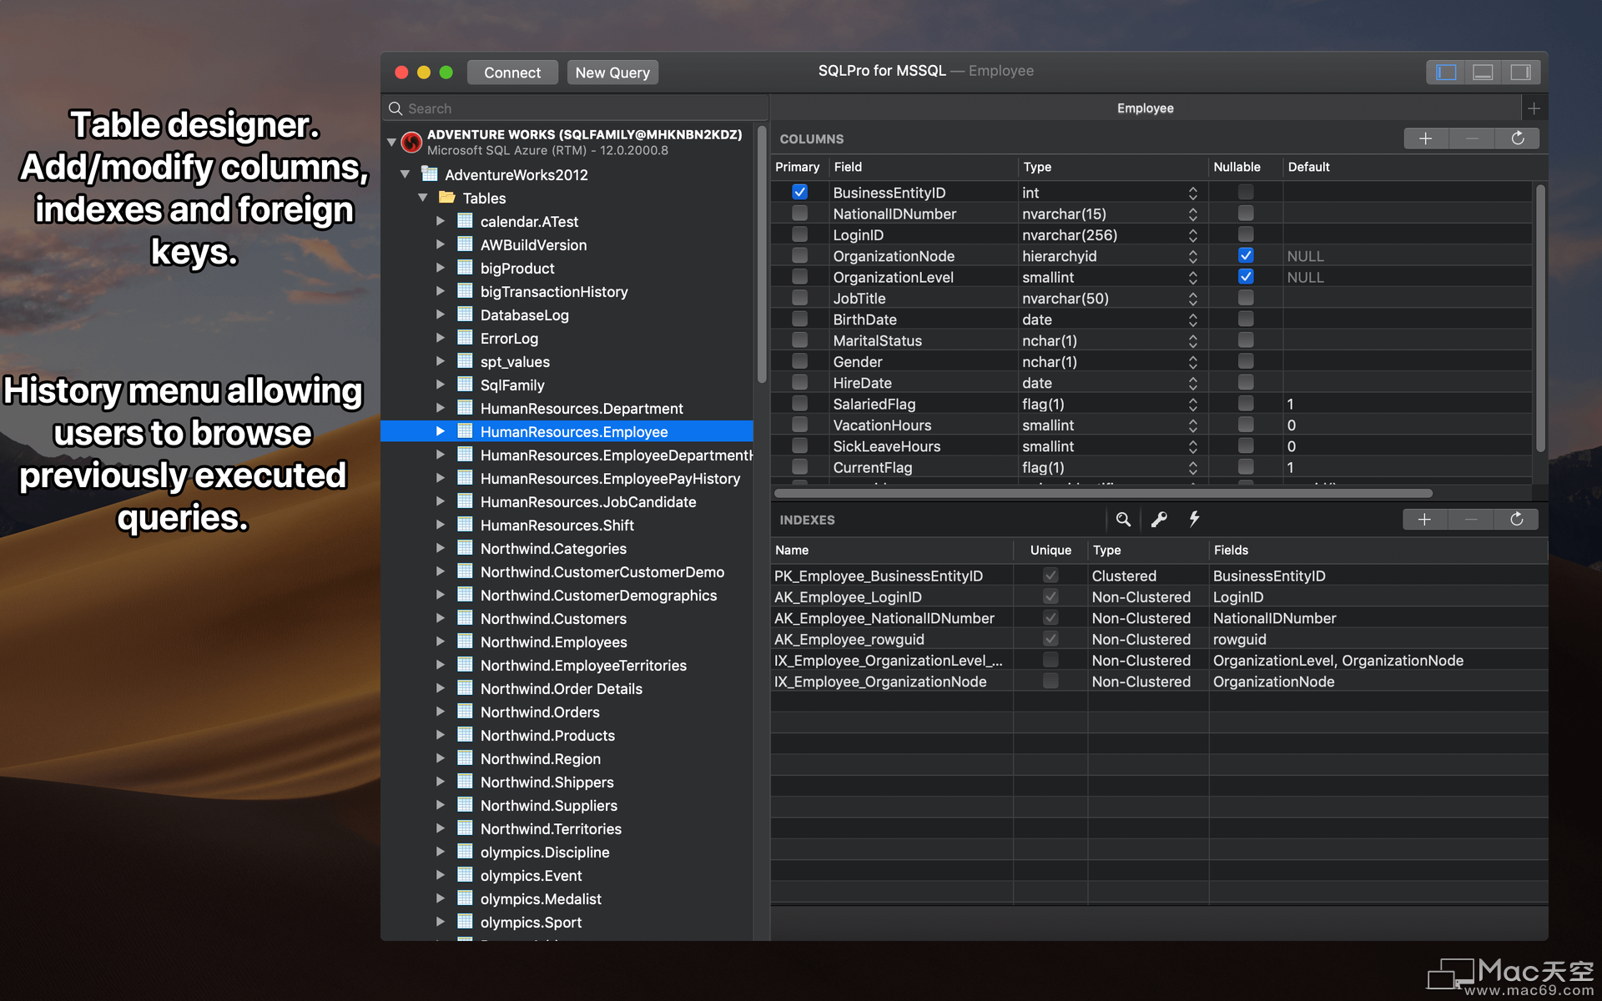Click table icon for bigProduct
The image size is (1602, 1001).
(465, 267)
